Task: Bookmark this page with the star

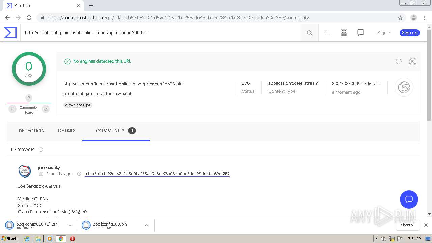Action: click(400, 18)
